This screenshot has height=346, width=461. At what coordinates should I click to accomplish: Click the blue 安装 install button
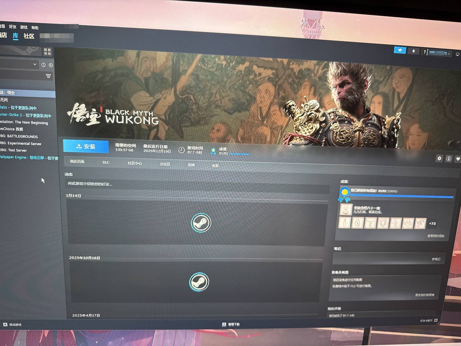86,146
